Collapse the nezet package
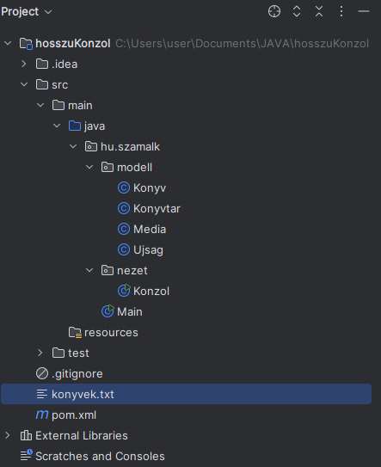 pos(89,270)
